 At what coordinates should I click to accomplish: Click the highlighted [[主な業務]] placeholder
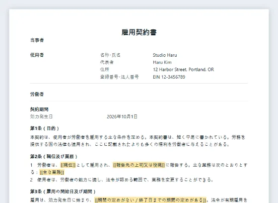52,172
